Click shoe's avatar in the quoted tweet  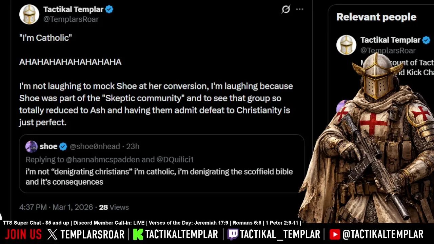32,146
